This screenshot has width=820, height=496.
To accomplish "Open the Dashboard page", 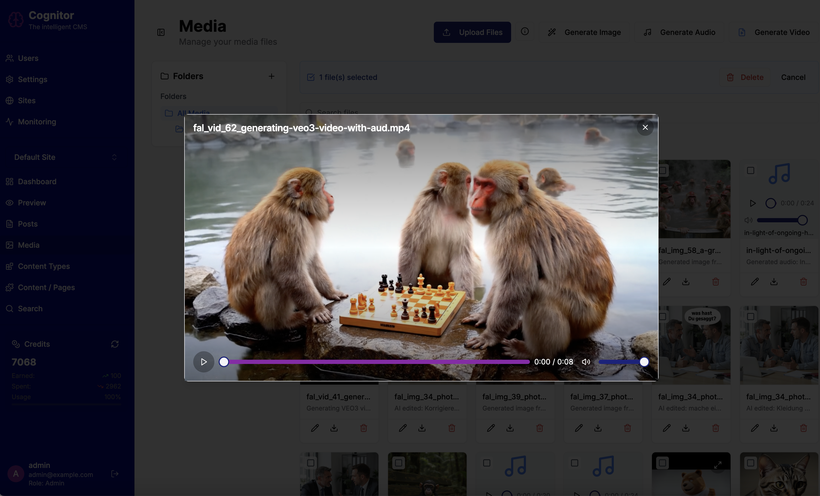I will (37, 181).
